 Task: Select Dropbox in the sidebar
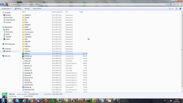8,22
